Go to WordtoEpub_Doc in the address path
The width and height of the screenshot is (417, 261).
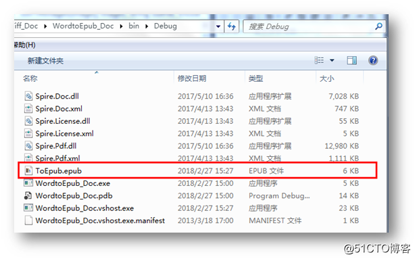(x=83, y=26)
